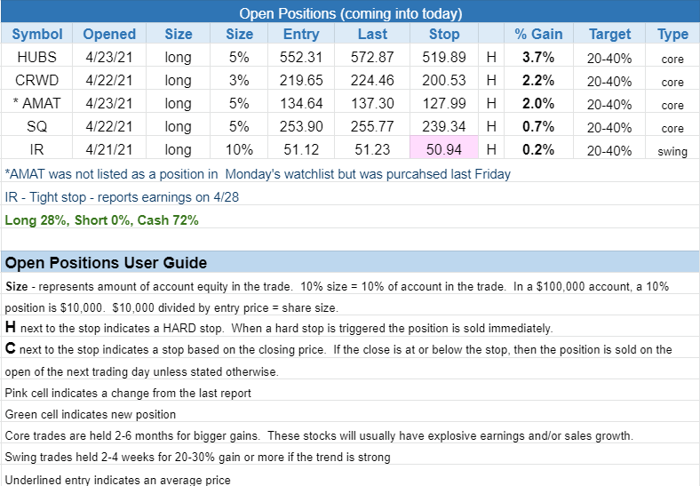Click the Swing trades held 2-4 weeks line
The height and width of the screenshot is (486, 700).
point(197,457)
